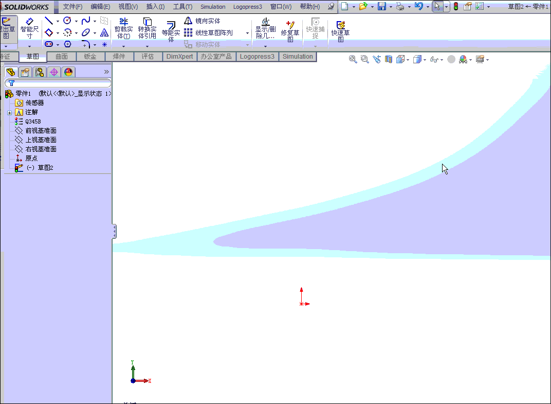
Task: Select the Circle sketch tool
Action: coord(67,21)
